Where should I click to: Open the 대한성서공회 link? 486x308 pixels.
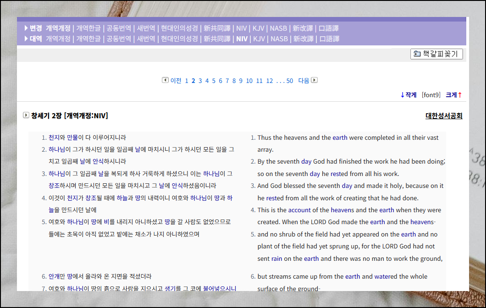[444, 116]
